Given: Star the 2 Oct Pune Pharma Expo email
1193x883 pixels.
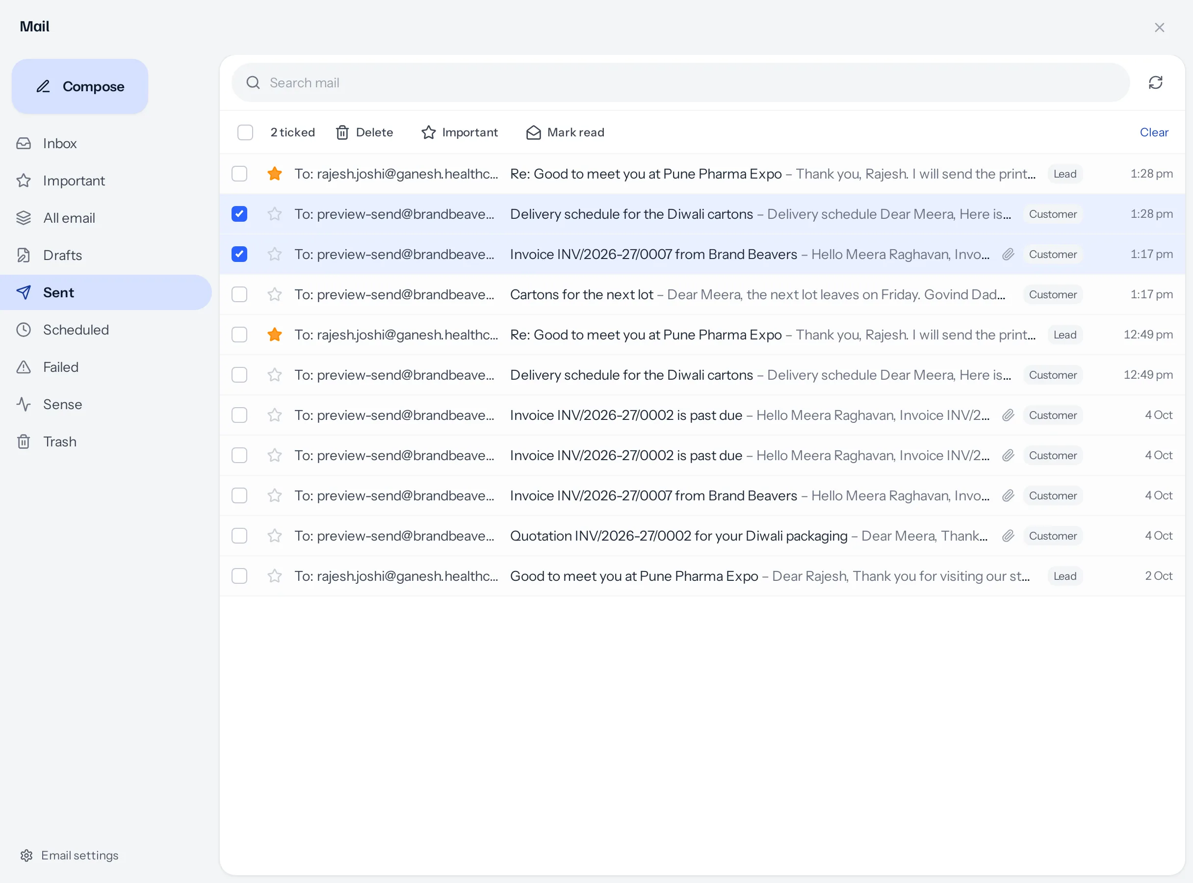Looking at the screenshot, I should click(x=275, y=576).
